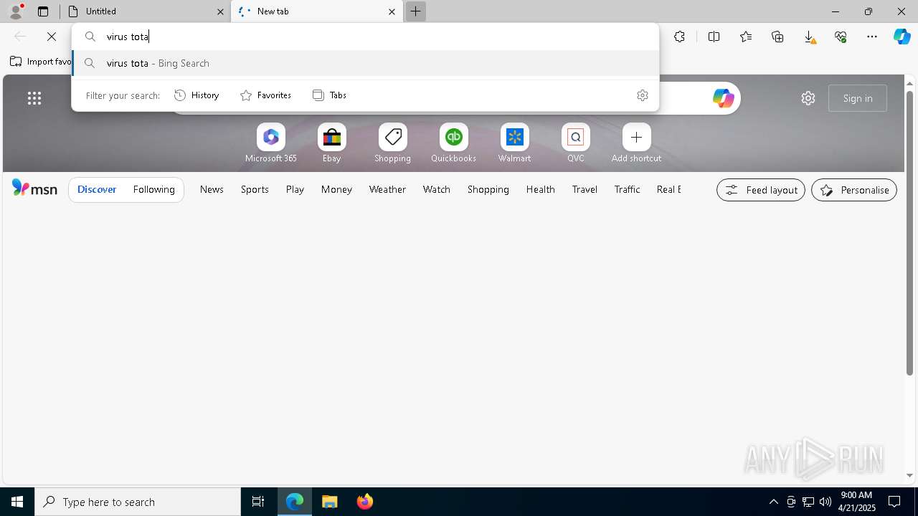Select the virus tota Bing Search suggestion
Screen dimensions: 918x516
click(x=365, y=63)
